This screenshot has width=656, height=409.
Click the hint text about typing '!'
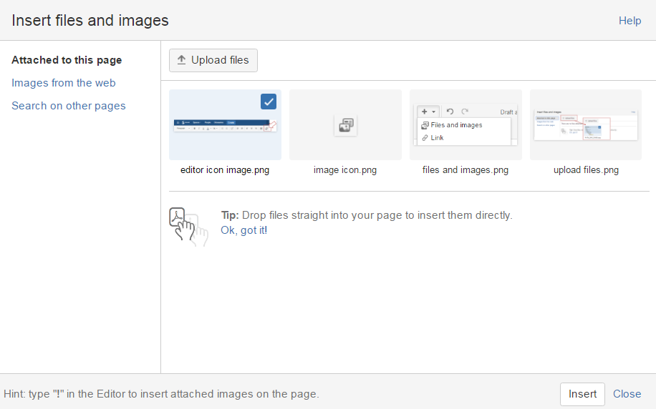pos(161,394)
